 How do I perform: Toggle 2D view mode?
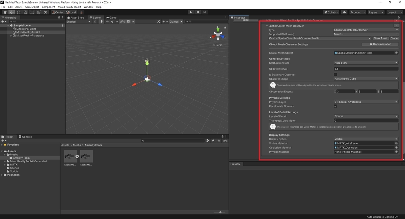(x=95, y=22)
